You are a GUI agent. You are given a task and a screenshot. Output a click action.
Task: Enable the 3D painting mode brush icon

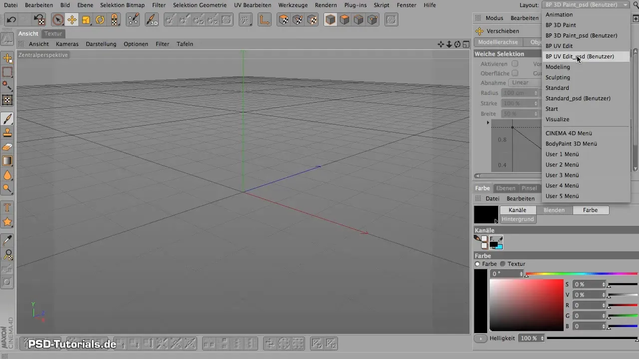pyautogui.click(x=152, y=20)
